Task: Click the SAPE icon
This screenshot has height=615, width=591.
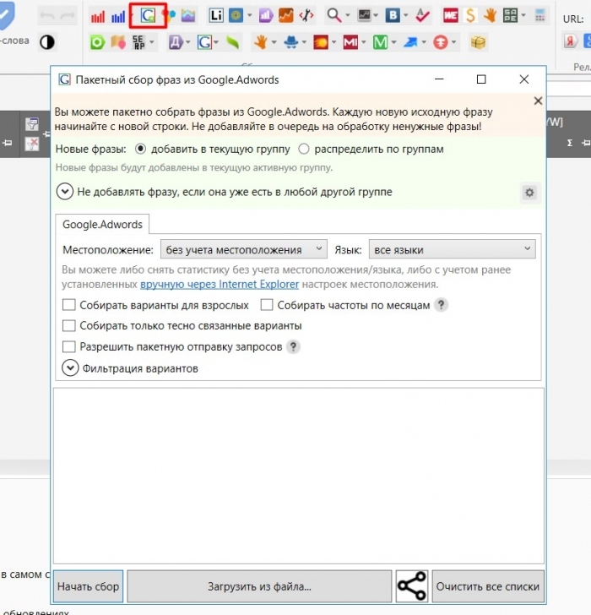Action: pyautogui.click(x=510, y=16)
